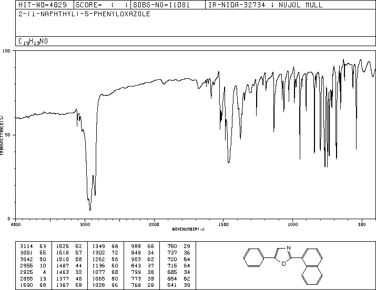Image resolution: width=376 pixels, height=290 pixels.
Task: Select peak table entry 988
Action: coord(143,246)
